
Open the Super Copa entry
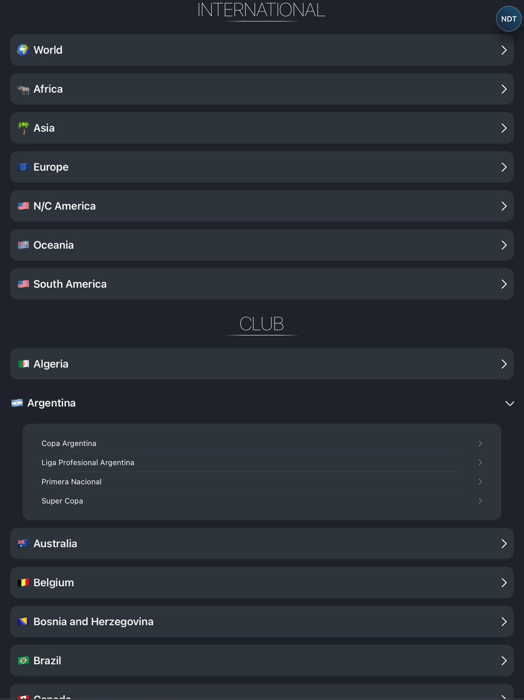pos(62,501)
